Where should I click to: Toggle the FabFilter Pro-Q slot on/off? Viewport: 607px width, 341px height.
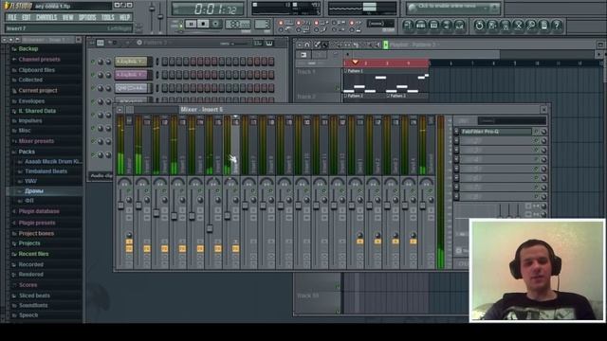coord(536,132)
